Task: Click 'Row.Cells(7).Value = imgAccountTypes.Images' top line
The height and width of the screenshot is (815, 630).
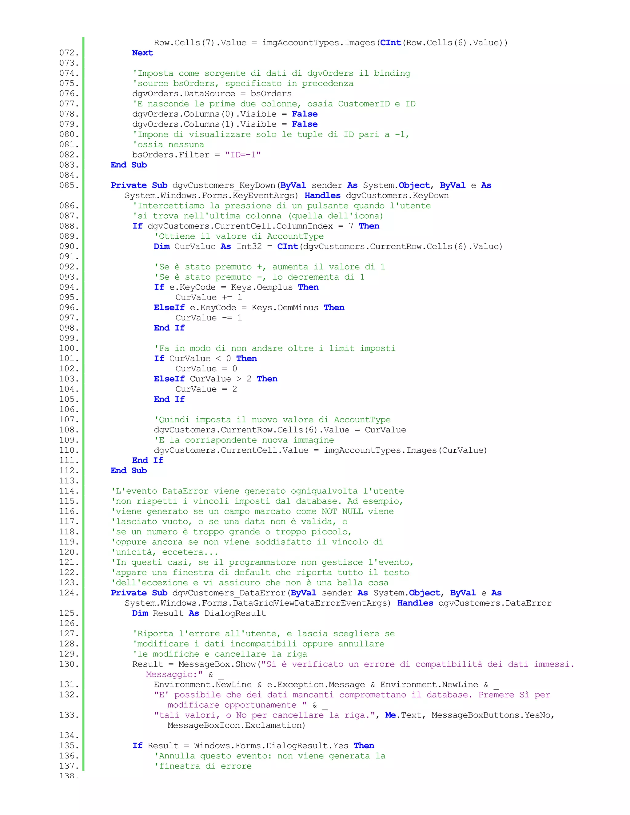Action: click(331, 43)
